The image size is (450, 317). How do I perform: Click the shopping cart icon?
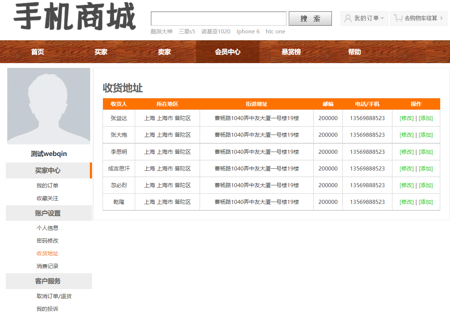(x=398, y=18)
